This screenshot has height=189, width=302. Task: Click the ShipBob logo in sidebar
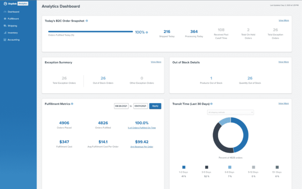[9, 3]
